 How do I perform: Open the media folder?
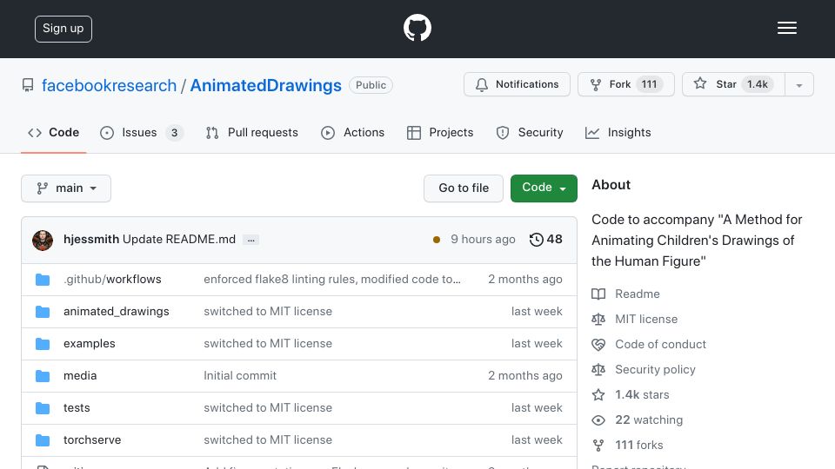[x=80, y=375]
